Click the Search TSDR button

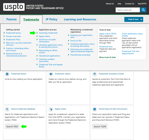pyautogui.click(x=100, y=126)
